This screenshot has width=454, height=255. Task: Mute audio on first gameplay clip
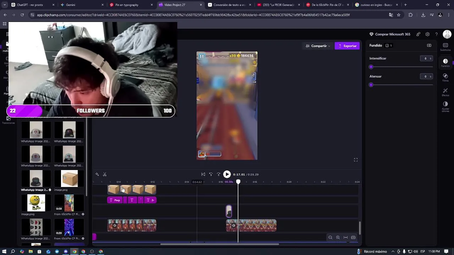click(x=115, y=226)
